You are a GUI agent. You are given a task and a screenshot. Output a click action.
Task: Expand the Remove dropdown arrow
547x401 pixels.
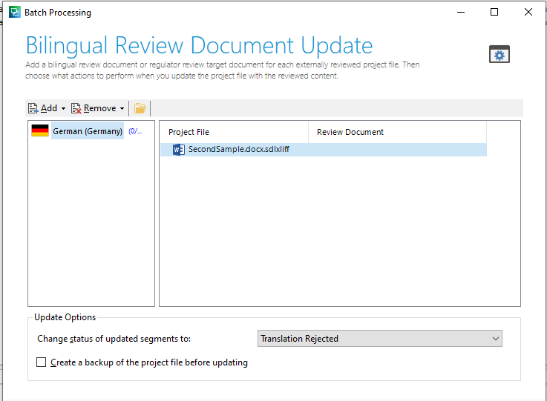(122, 109)
